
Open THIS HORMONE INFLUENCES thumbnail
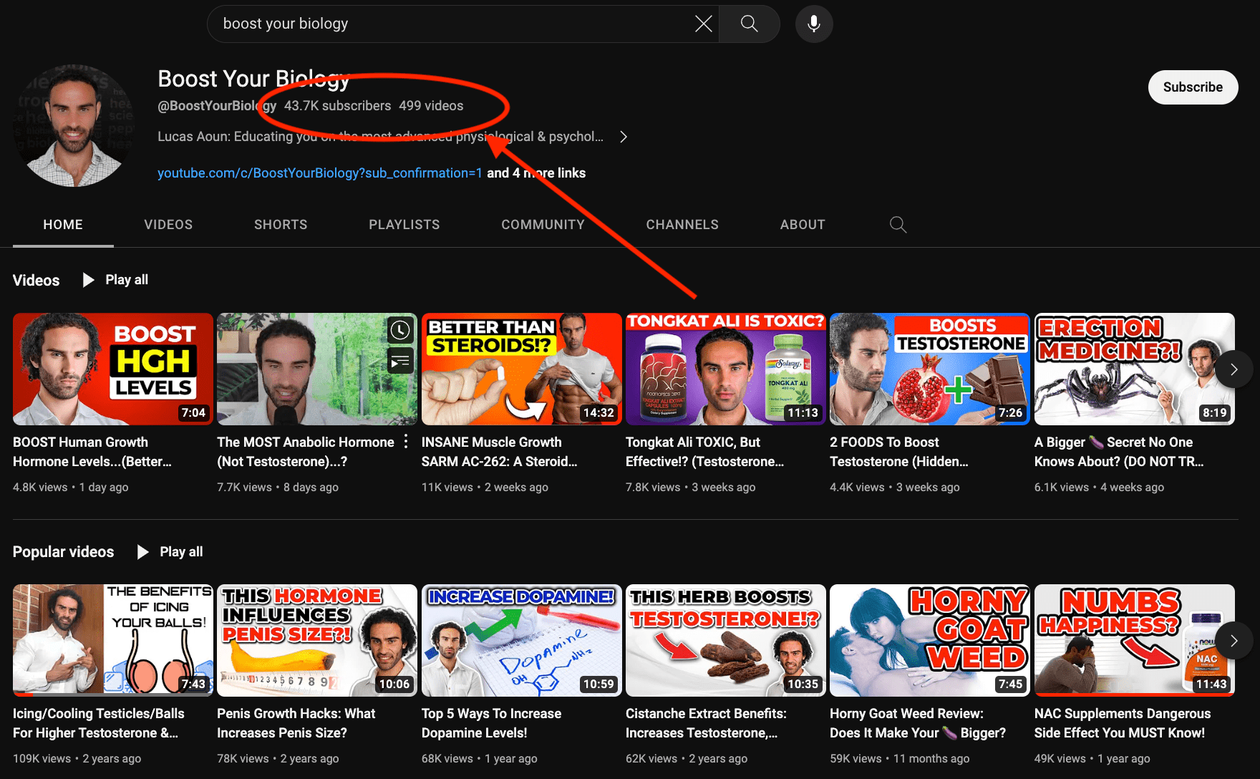pyautogui.click(x=317, y=640)
